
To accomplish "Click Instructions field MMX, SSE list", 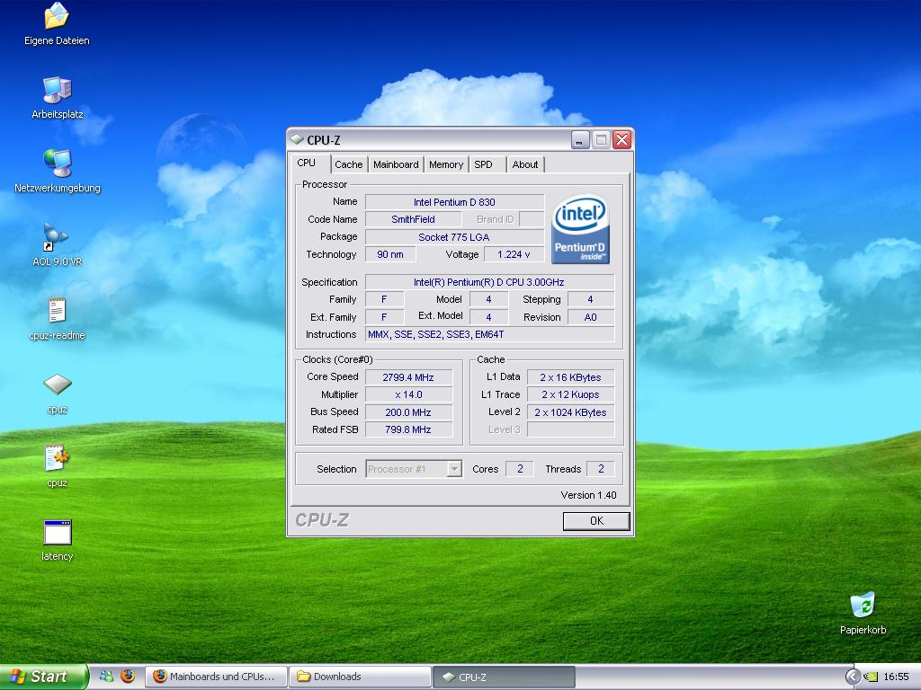I will (489, 334).
